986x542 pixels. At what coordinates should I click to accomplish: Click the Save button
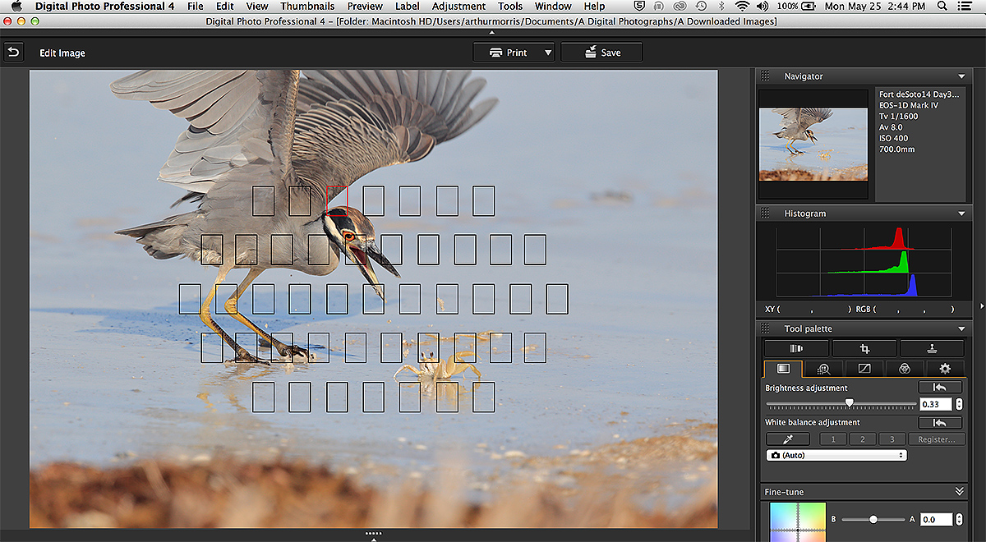click(x=601, y=53)
